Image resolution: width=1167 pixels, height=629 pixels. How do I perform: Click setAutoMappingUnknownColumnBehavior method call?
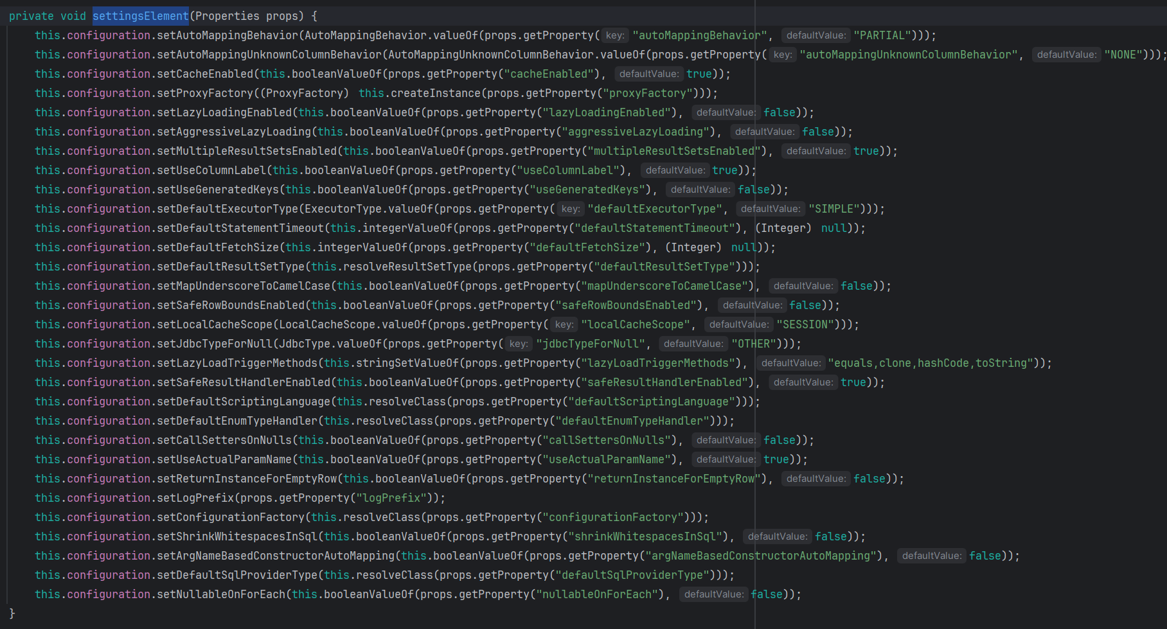269,55
